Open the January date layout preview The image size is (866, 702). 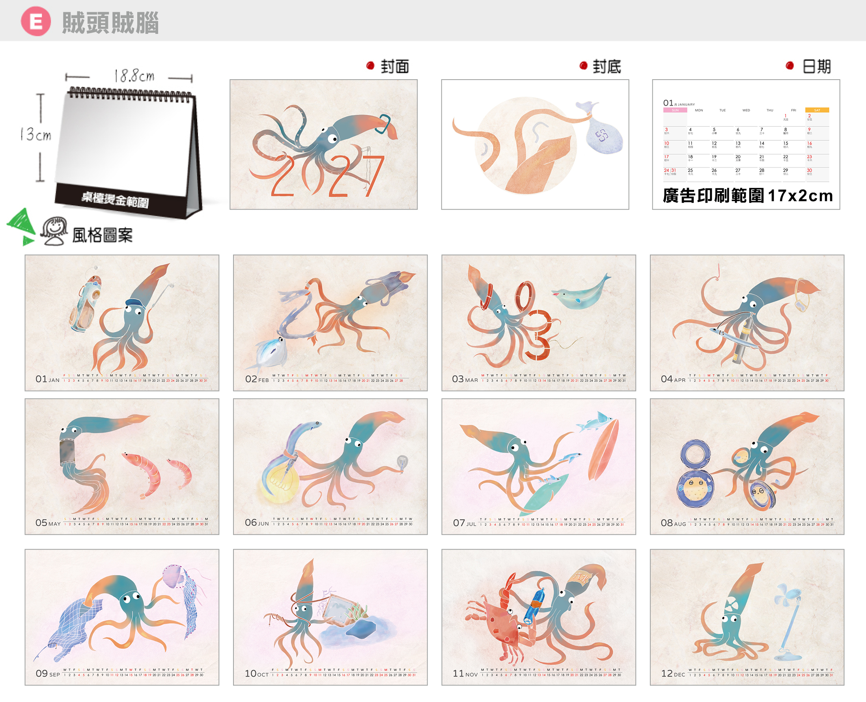click(746, 144)
